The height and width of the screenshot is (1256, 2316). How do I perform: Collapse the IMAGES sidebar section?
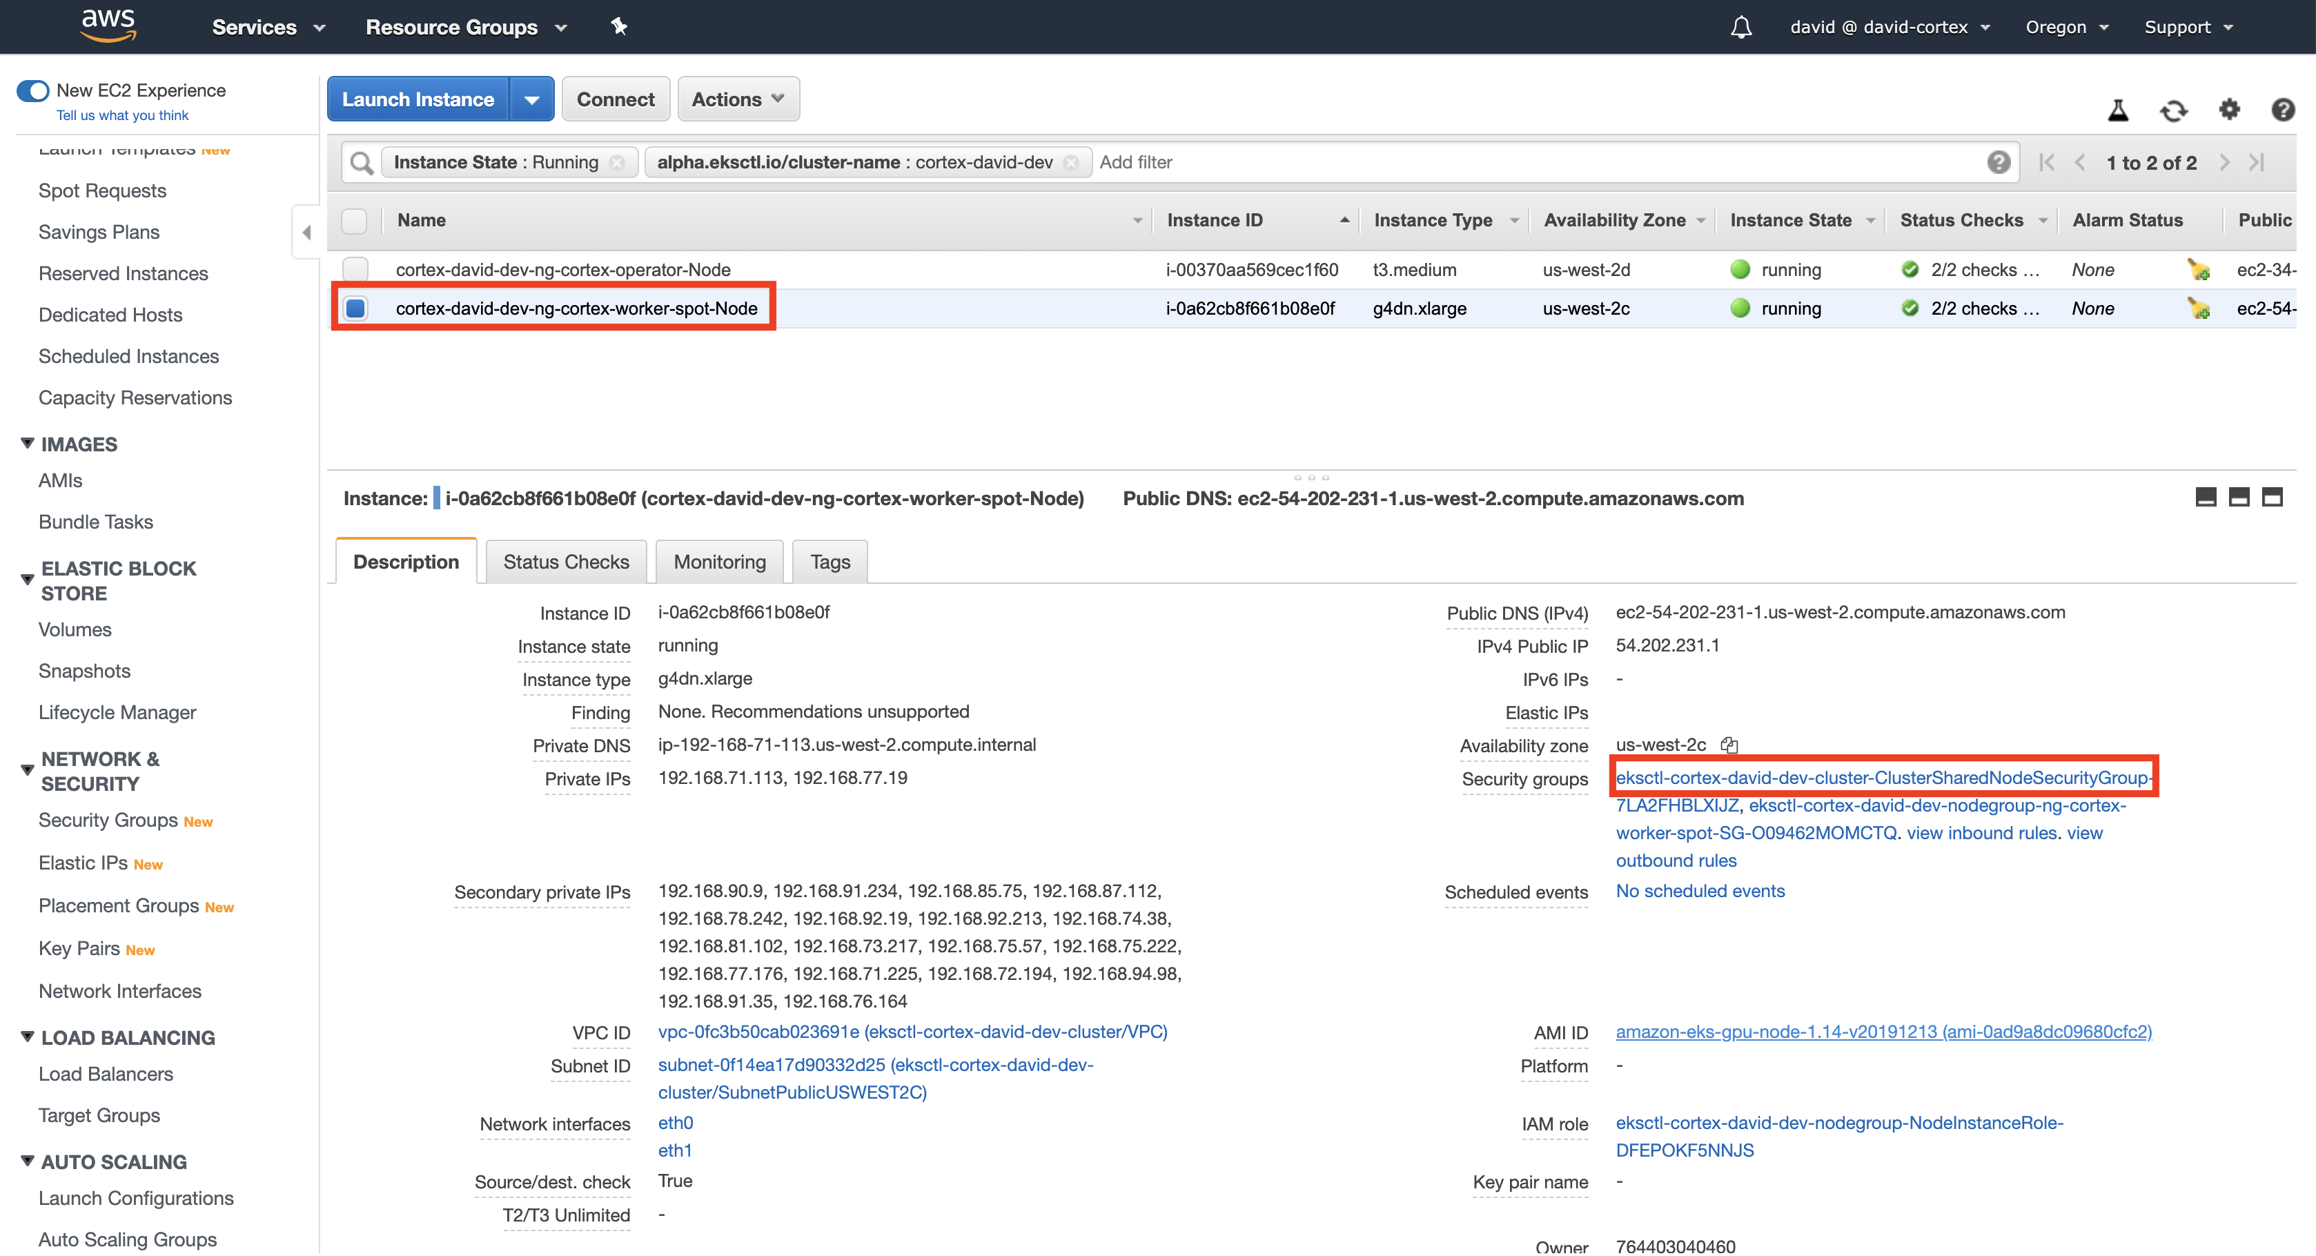click(28, 443)
